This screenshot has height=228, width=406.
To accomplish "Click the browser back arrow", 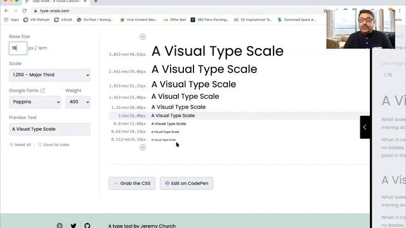I will 6,11.
